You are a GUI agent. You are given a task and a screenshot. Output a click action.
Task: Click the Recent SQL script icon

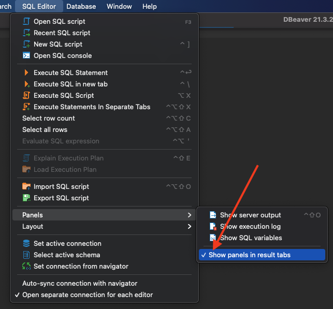tap(26, 33)
